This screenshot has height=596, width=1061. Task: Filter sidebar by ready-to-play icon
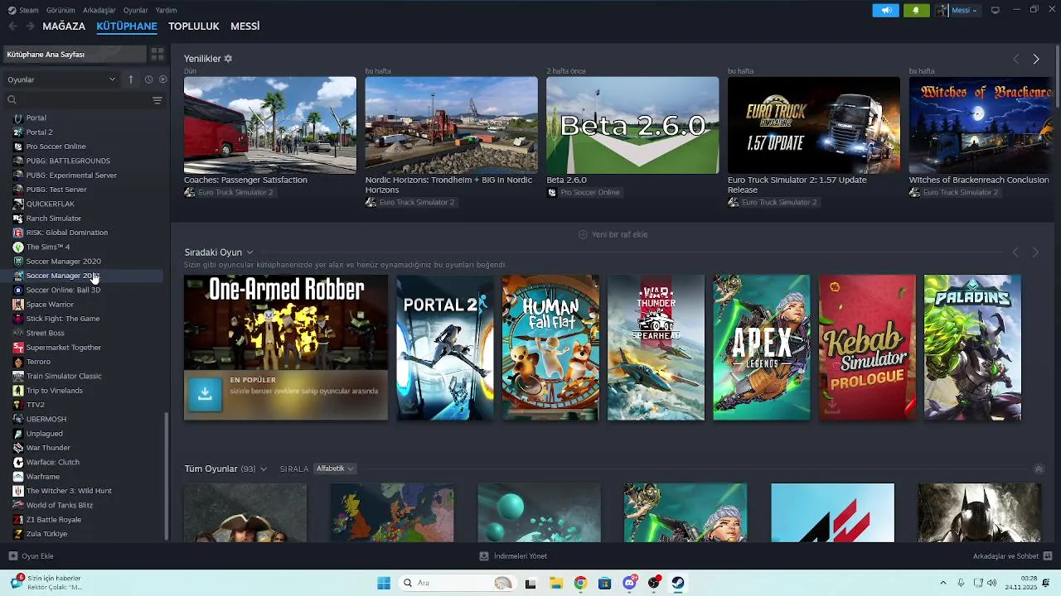click(162, 79)
